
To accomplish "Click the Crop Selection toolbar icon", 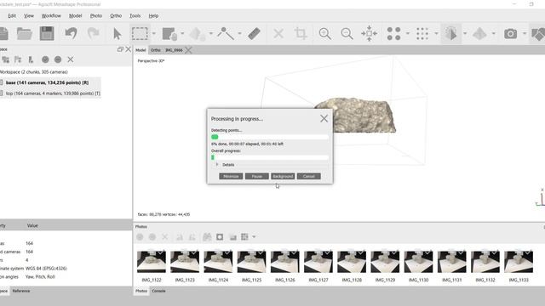I will point(301,34).
